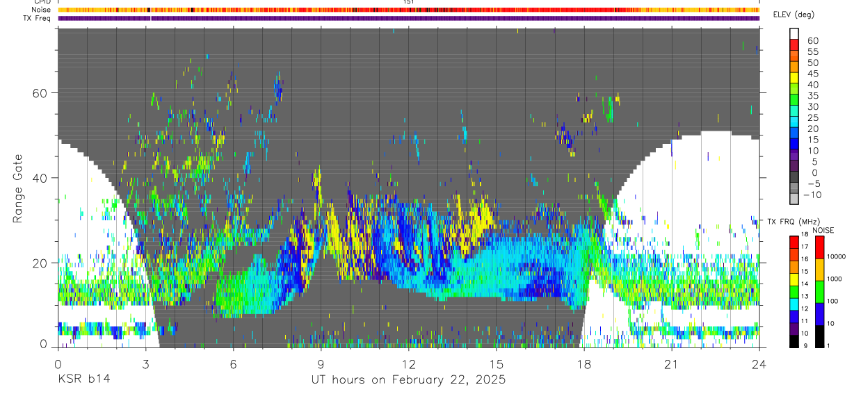Click the purple TX Freq strip
This screenshot has height=394, width=854.
pyautogui.click(x=409, y=19)
